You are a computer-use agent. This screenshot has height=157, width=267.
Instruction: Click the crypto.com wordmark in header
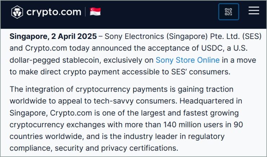54,12
